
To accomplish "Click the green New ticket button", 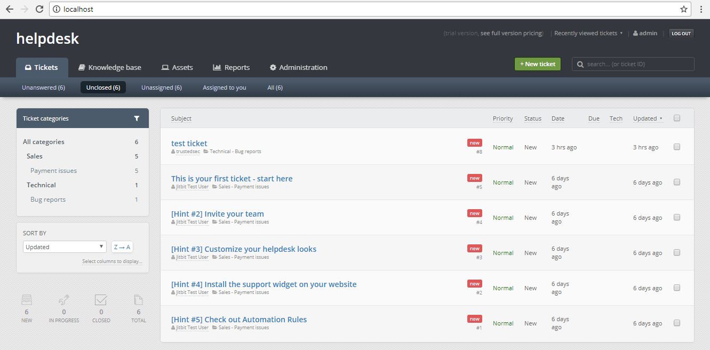I will 537,64.
